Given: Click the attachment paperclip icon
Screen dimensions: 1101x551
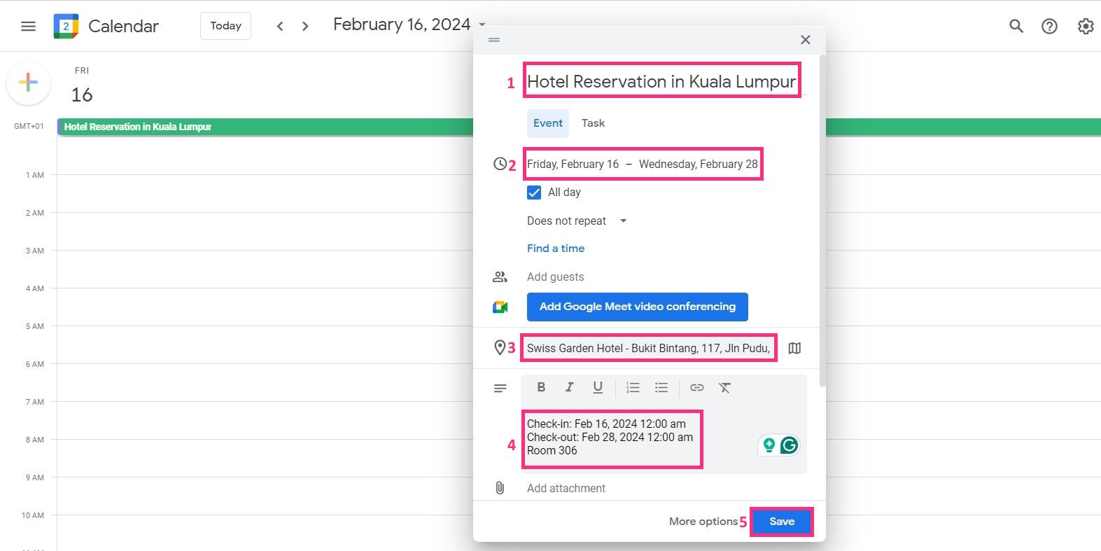Looking at the screenshot, I should point(500,488).
